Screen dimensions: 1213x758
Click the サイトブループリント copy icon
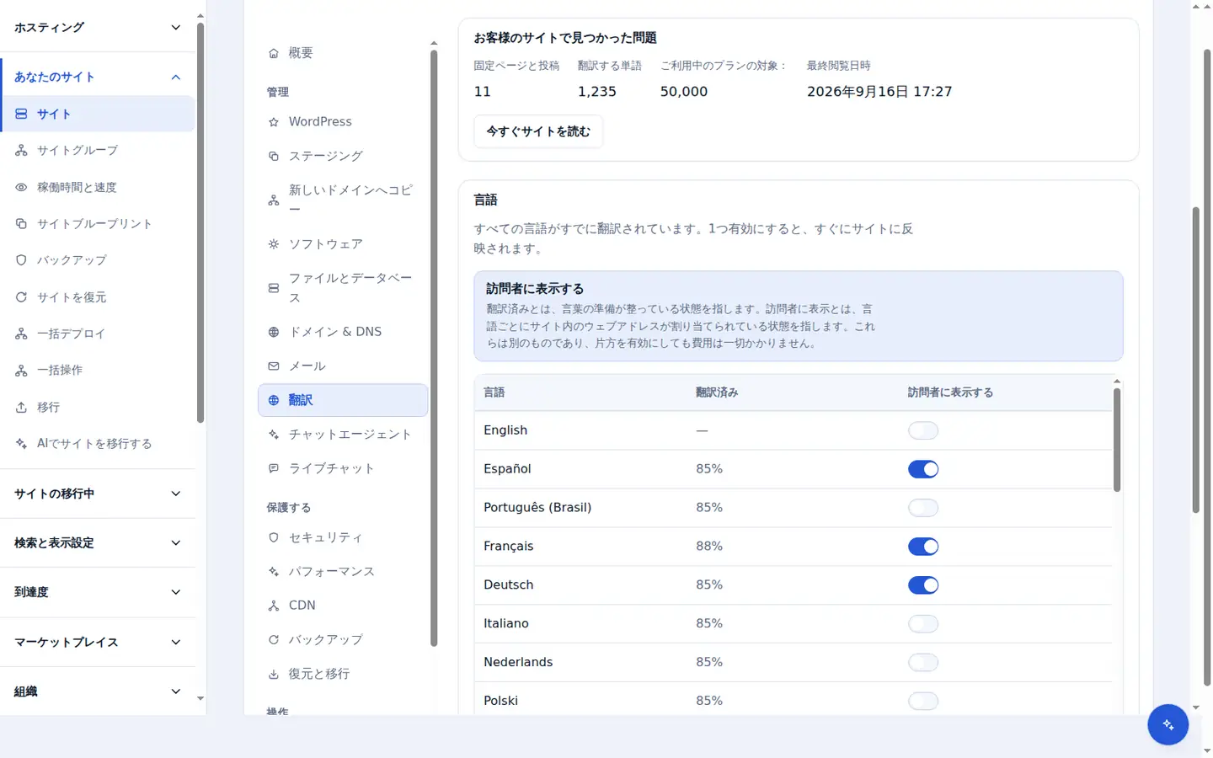[21, 224]
